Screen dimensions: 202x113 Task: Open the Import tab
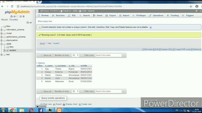[x=124, y=15]
